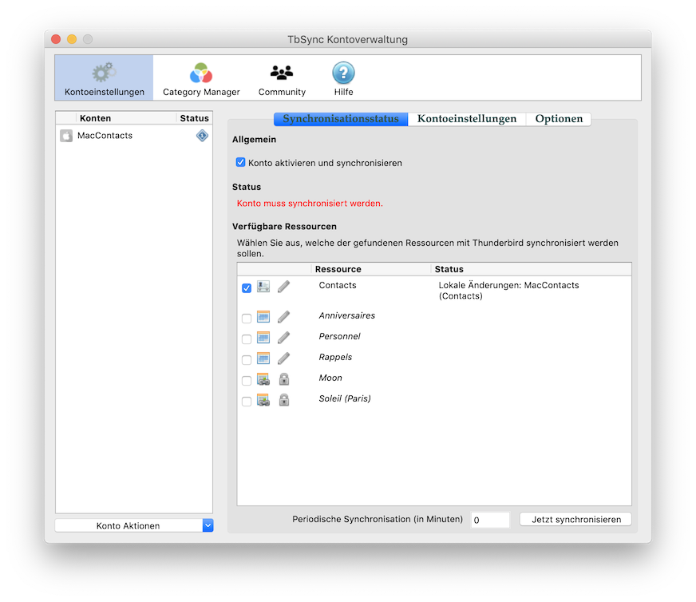This screenshot has width=696, height=602.
Task: Select the Anniversaires resource name
Action: 346,315
